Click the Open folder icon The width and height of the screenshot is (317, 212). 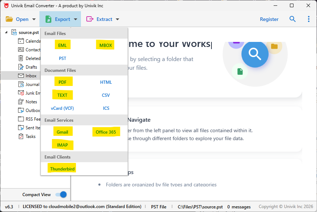pos(9,19)
